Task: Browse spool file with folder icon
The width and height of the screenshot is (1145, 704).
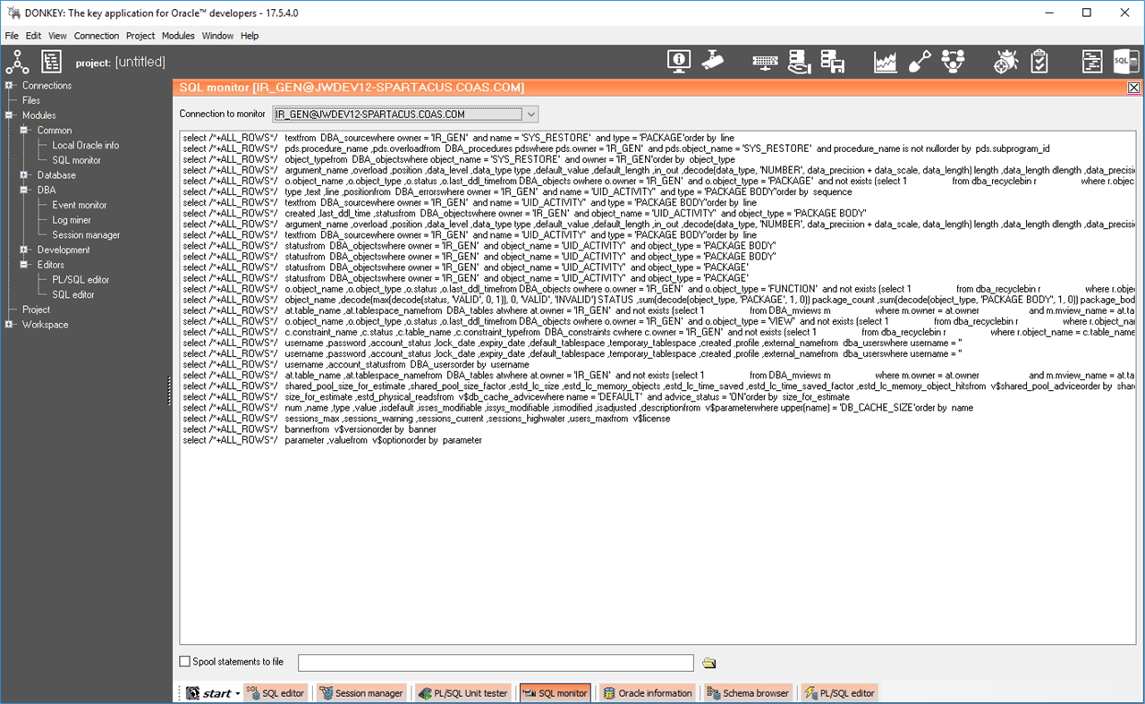Action: [709, 663]
